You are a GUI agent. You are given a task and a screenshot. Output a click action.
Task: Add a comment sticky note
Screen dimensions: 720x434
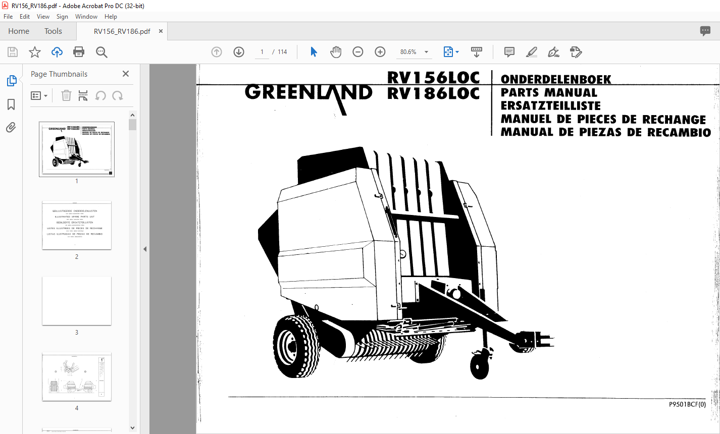coord(509,52)
